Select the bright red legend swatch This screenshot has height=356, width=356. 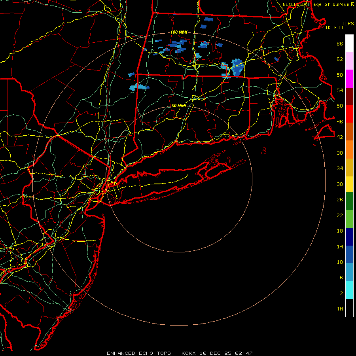click(349, 114)
